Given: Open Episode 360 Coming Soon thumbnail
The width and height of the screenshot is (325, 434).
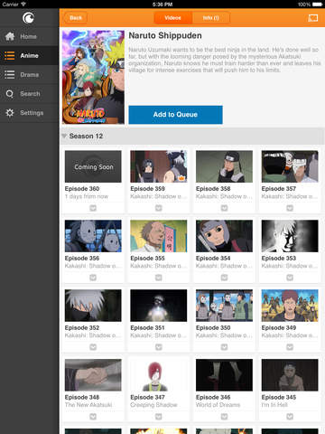Looking at the screenshot, I should click(x=93, y=166).
